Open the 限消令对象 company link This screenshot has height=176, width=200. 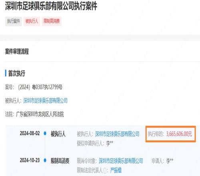(x=121, y=161)
